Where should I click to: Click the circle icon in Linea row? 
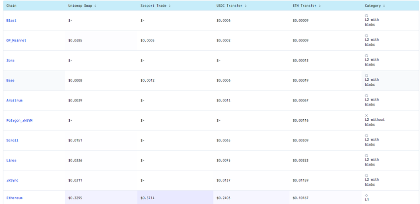[367, 155]
